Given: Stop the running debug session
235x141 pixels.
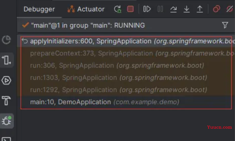Looking at the screenshot, I should tap(130, 9).
